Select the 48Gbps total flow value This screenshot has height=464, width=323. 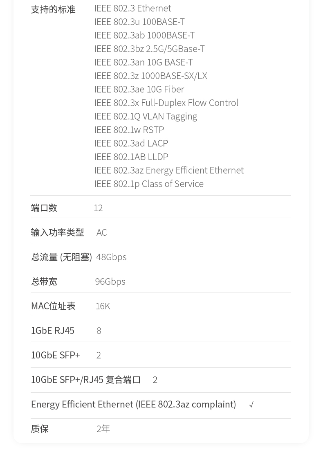coord(111,257)
